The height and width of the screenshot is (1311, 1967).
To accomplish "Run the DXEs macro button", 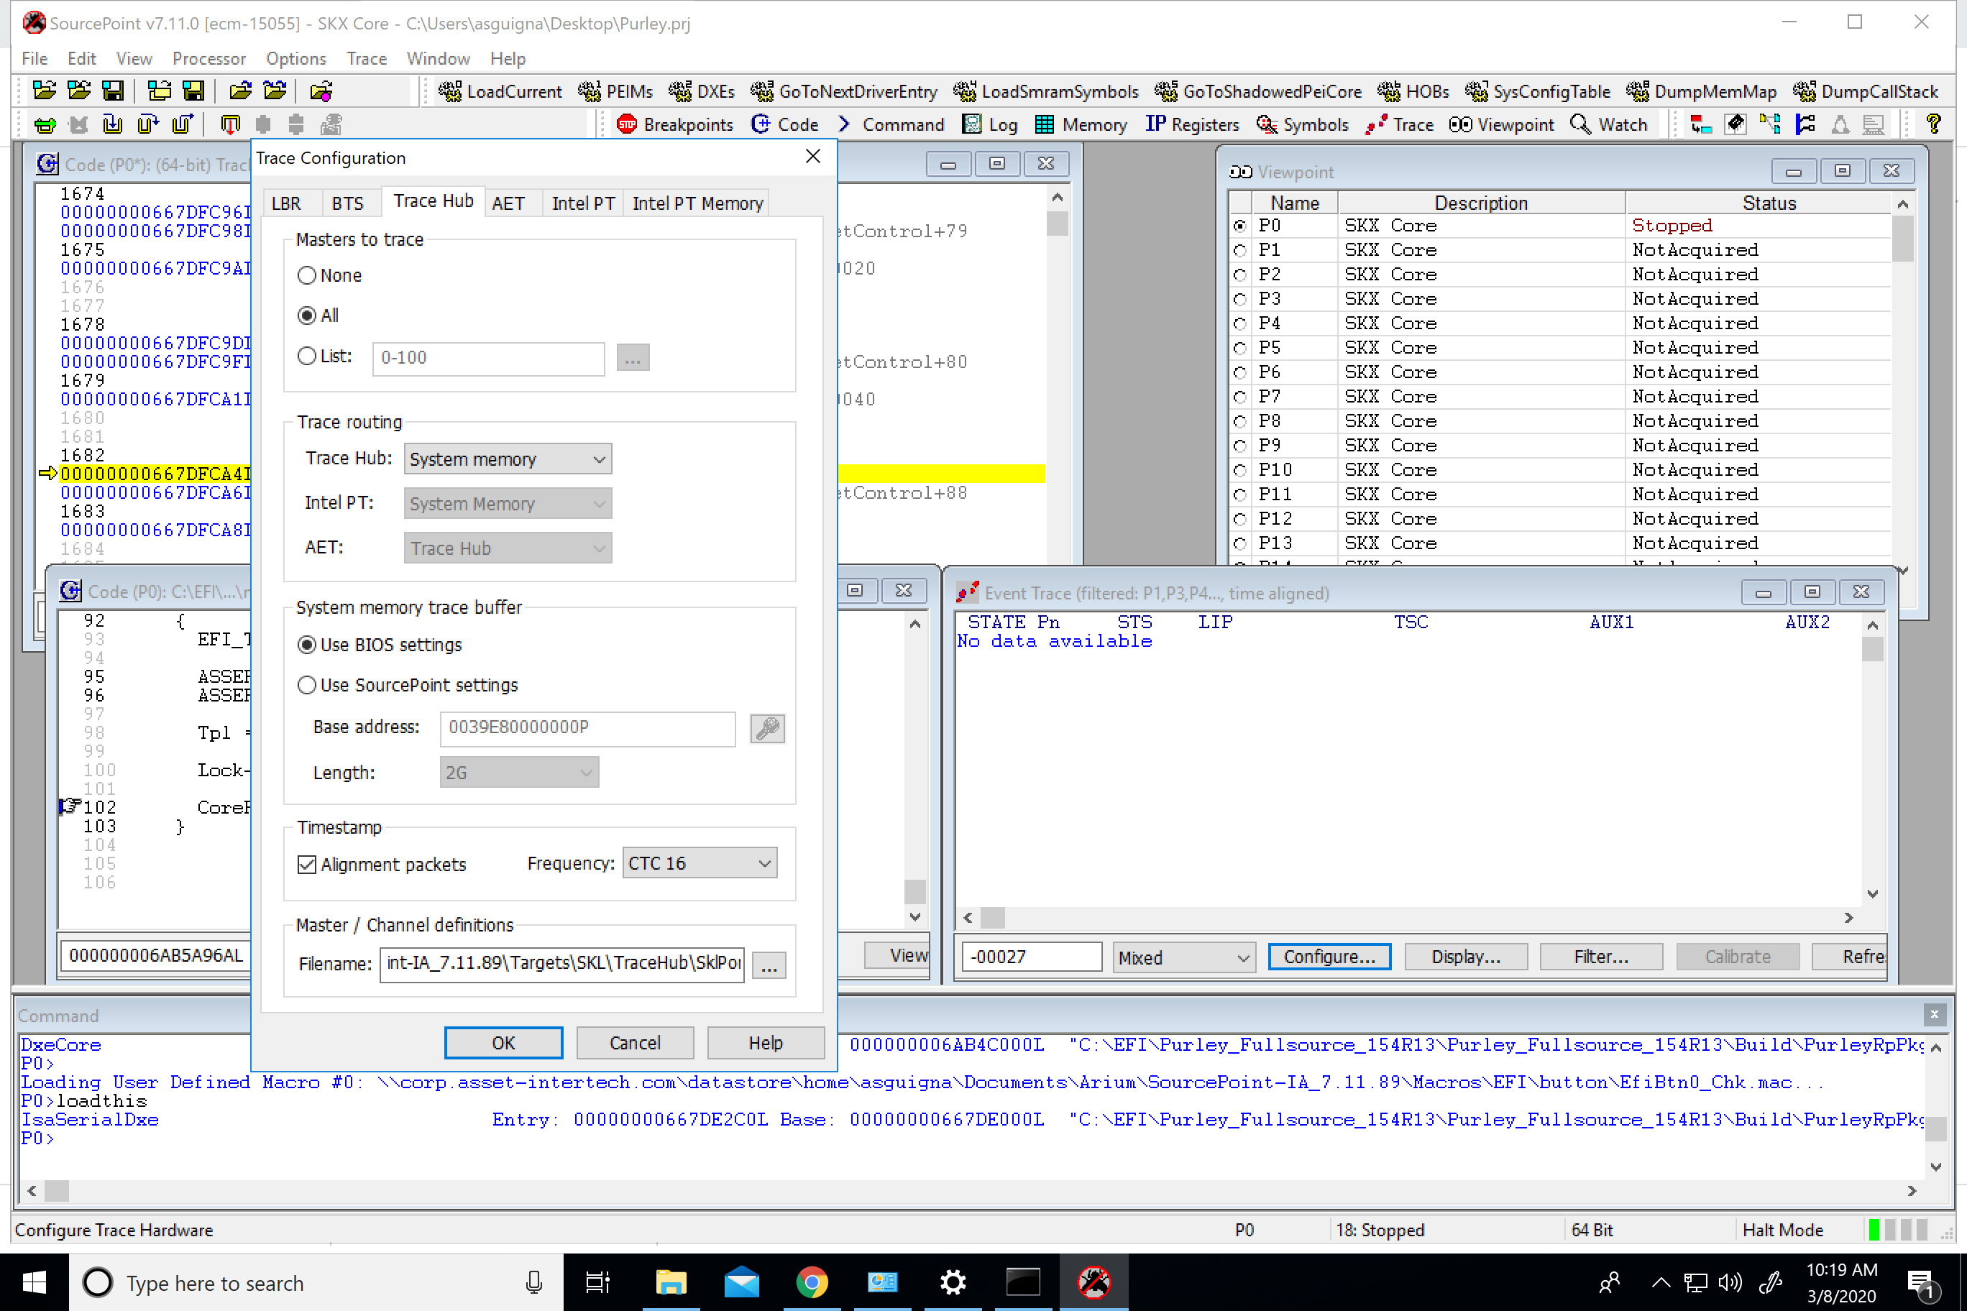I will click(702, 91).
